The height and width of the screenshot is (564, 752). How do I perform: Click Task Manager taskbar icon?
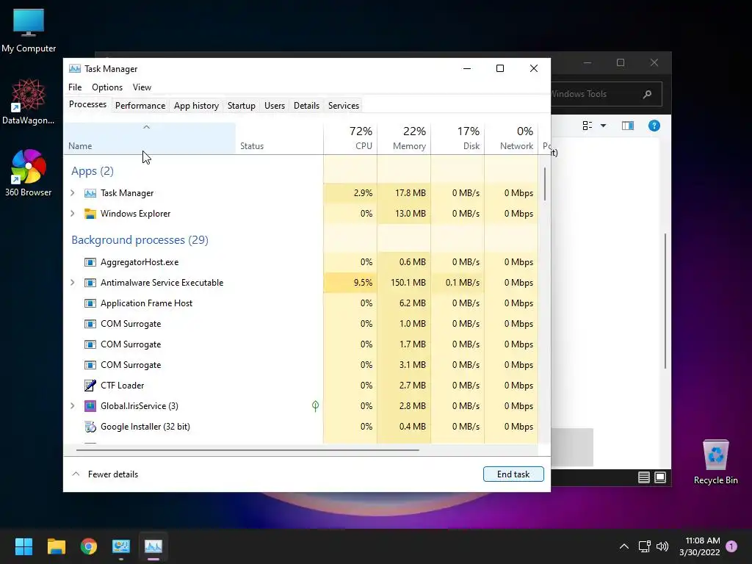point(153,546)
